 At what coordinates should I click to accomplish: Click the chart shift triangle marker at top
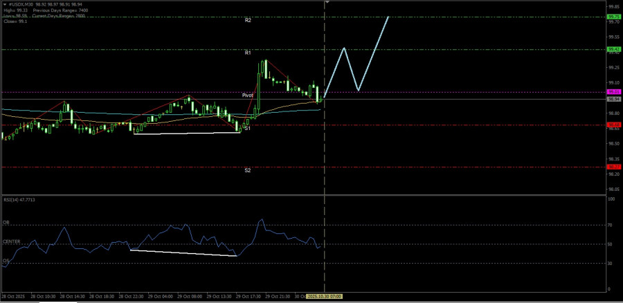tap(327, 3)
